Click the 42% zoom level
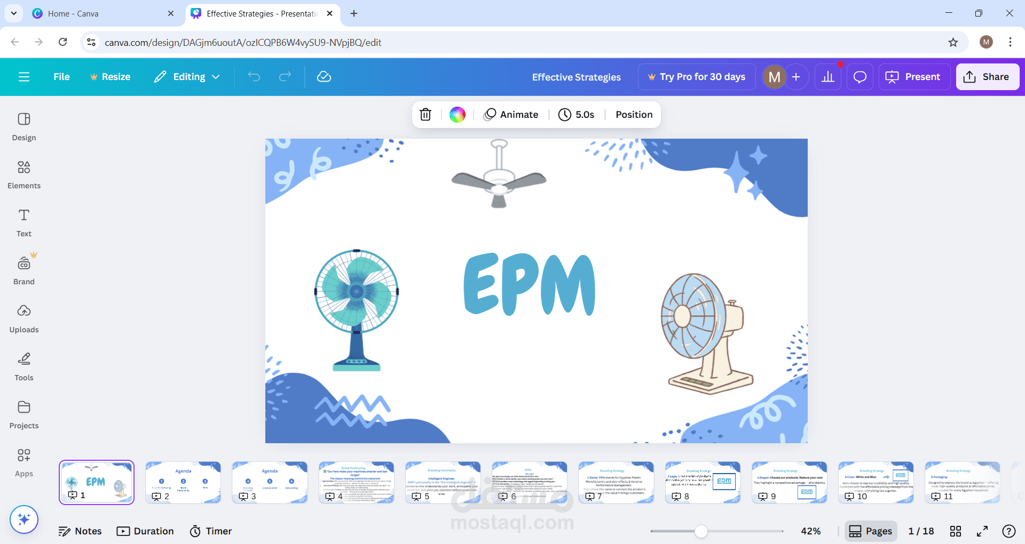Viewport: 1025px width, 544px height. [x=811, y=531]
